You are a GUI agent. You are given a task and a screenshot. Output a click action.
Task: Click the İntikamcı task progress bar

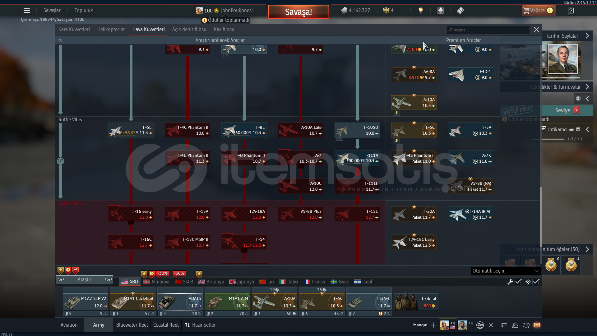(548, 139)
